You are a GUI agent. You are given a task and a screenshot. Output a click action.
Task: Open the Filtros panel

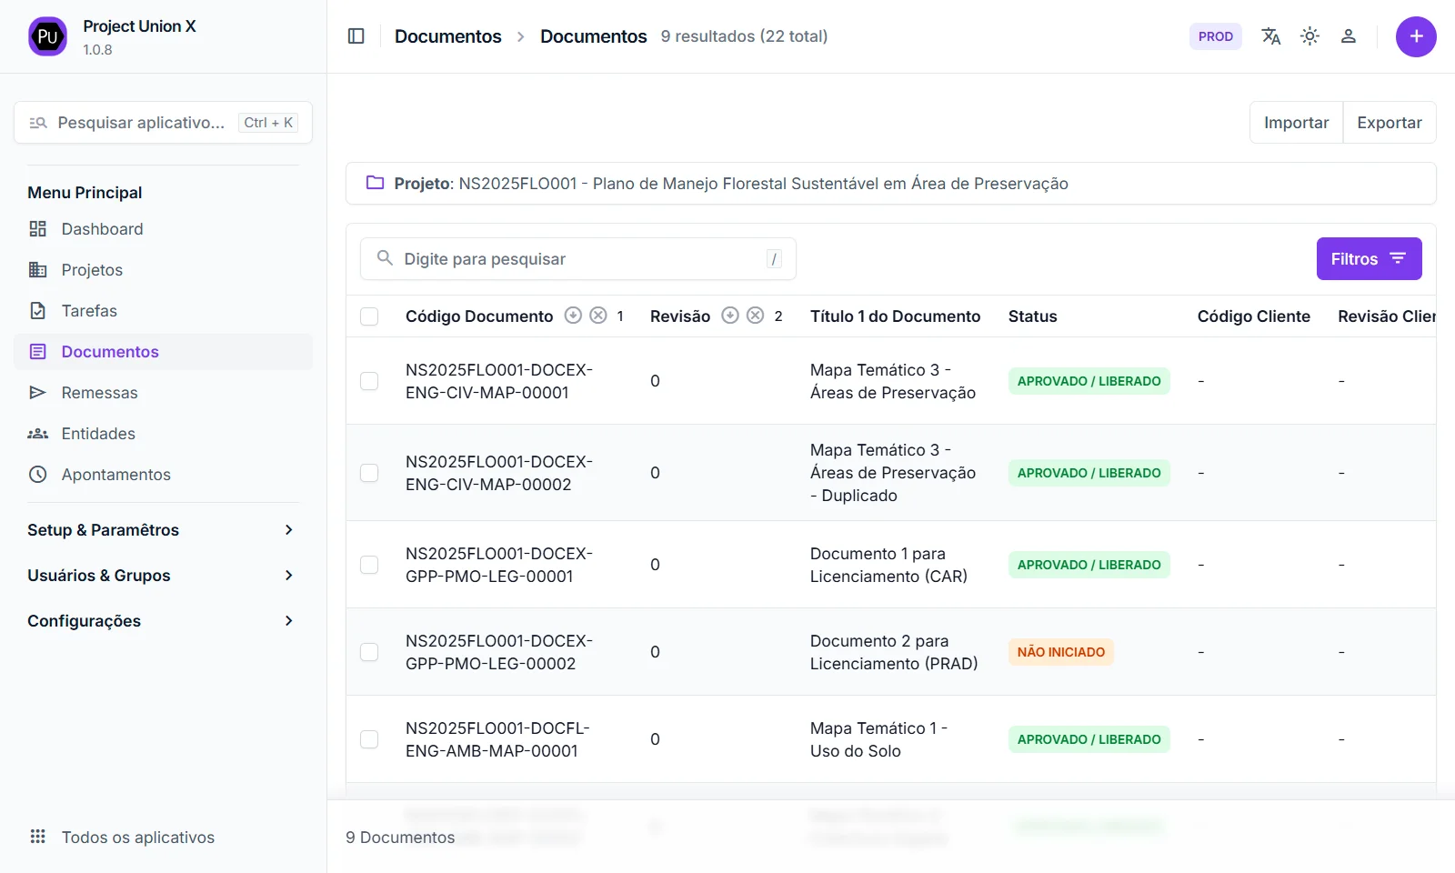[1369, 259]
